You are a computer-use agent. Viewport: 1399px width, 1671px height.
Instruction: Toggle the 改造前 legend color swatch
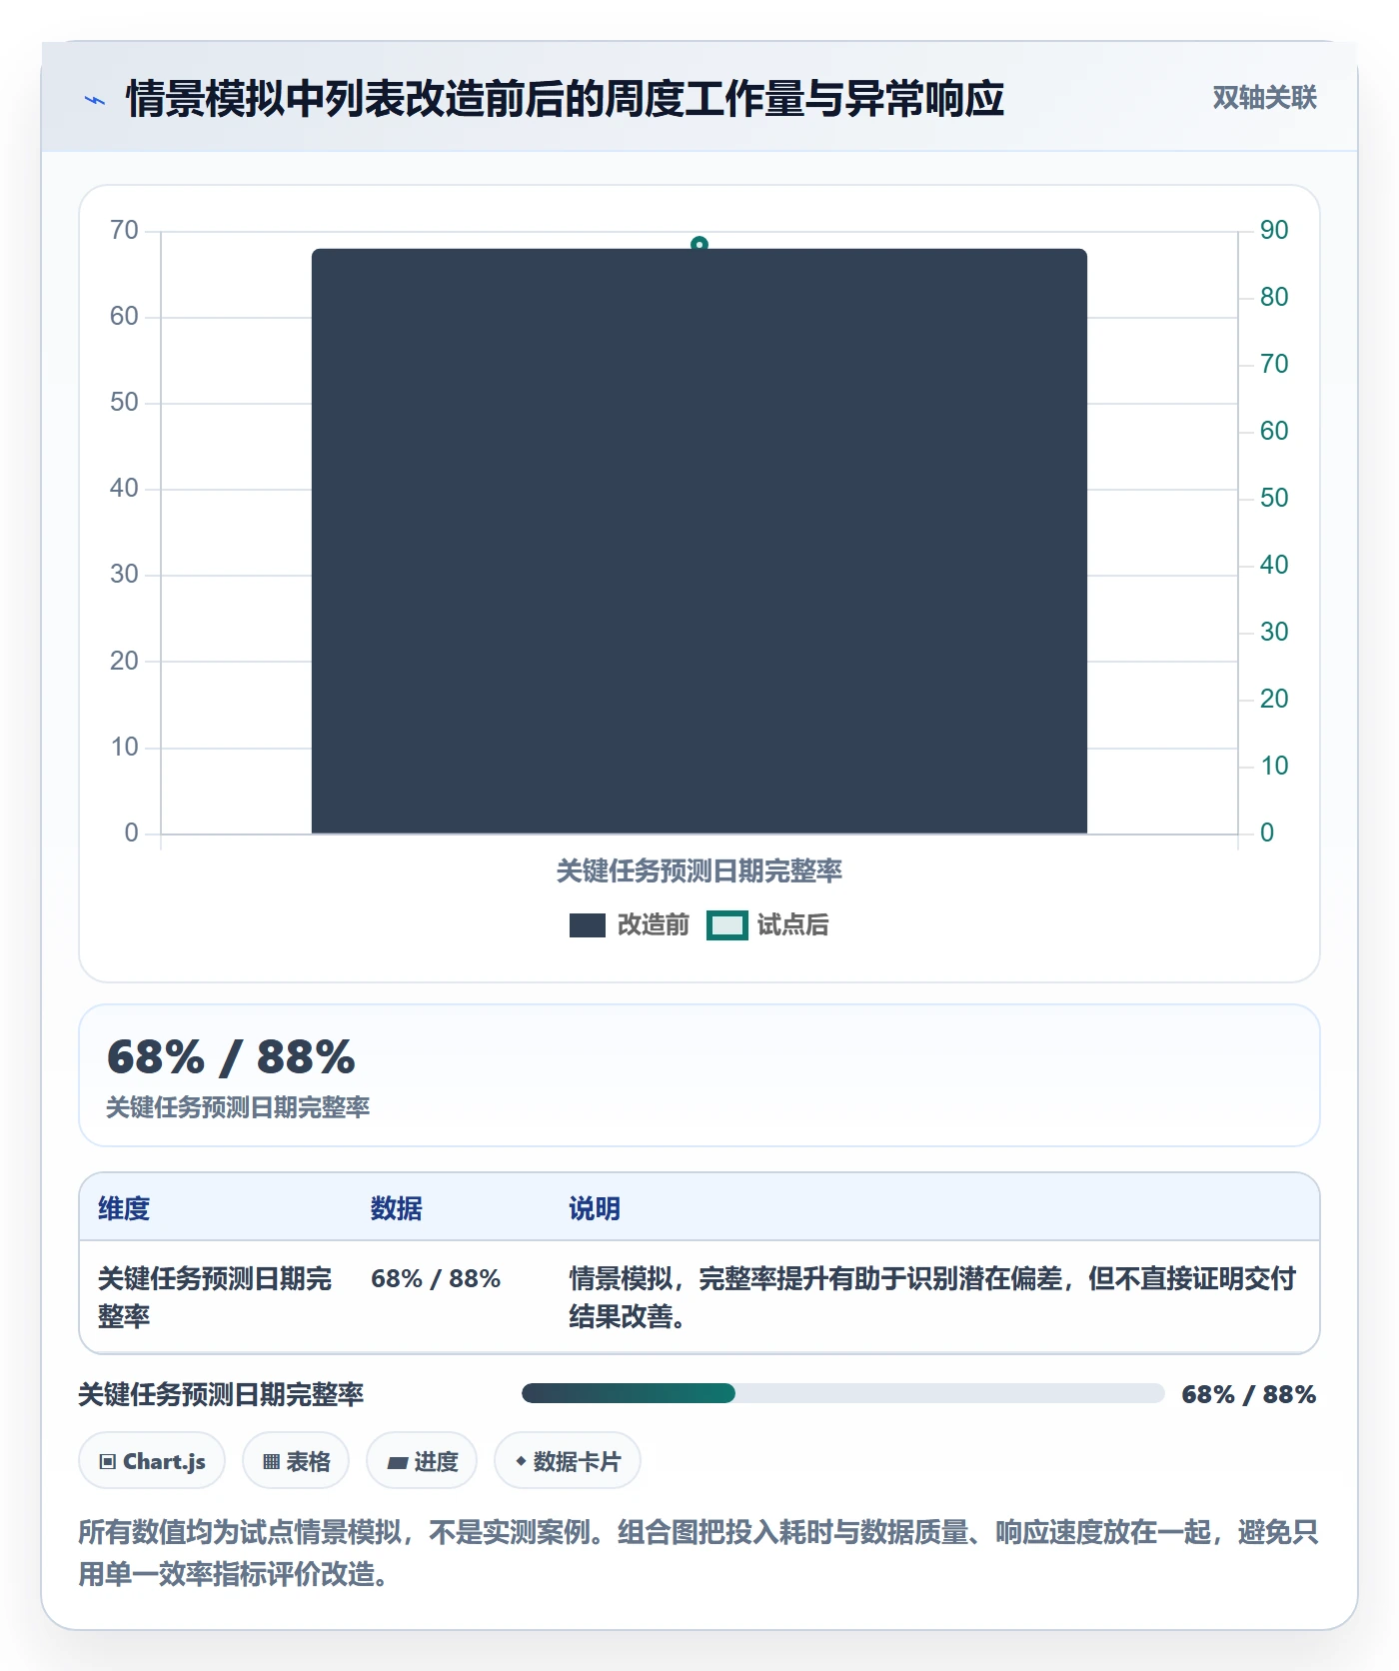click(588, 925)
